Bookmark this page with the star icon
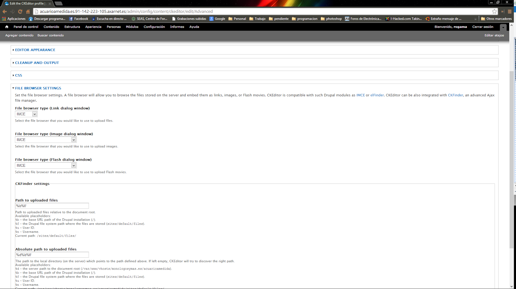Image resolution: width=516 pixels, height=289 pixels. [494, 11]
